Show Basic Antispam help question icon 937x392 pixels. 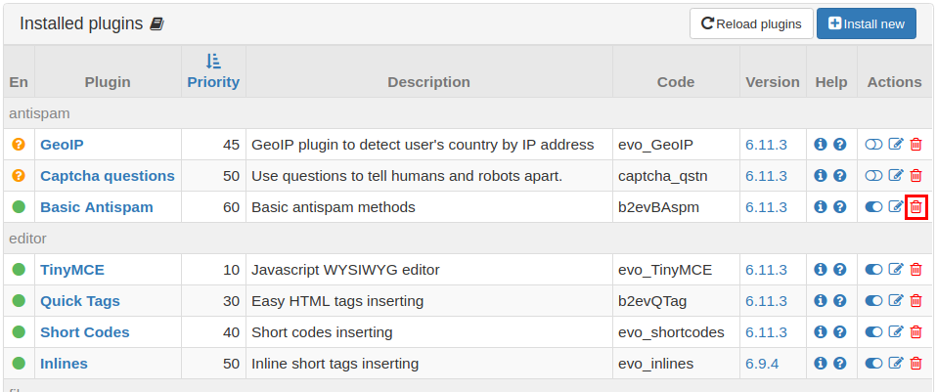click(840, 207)
